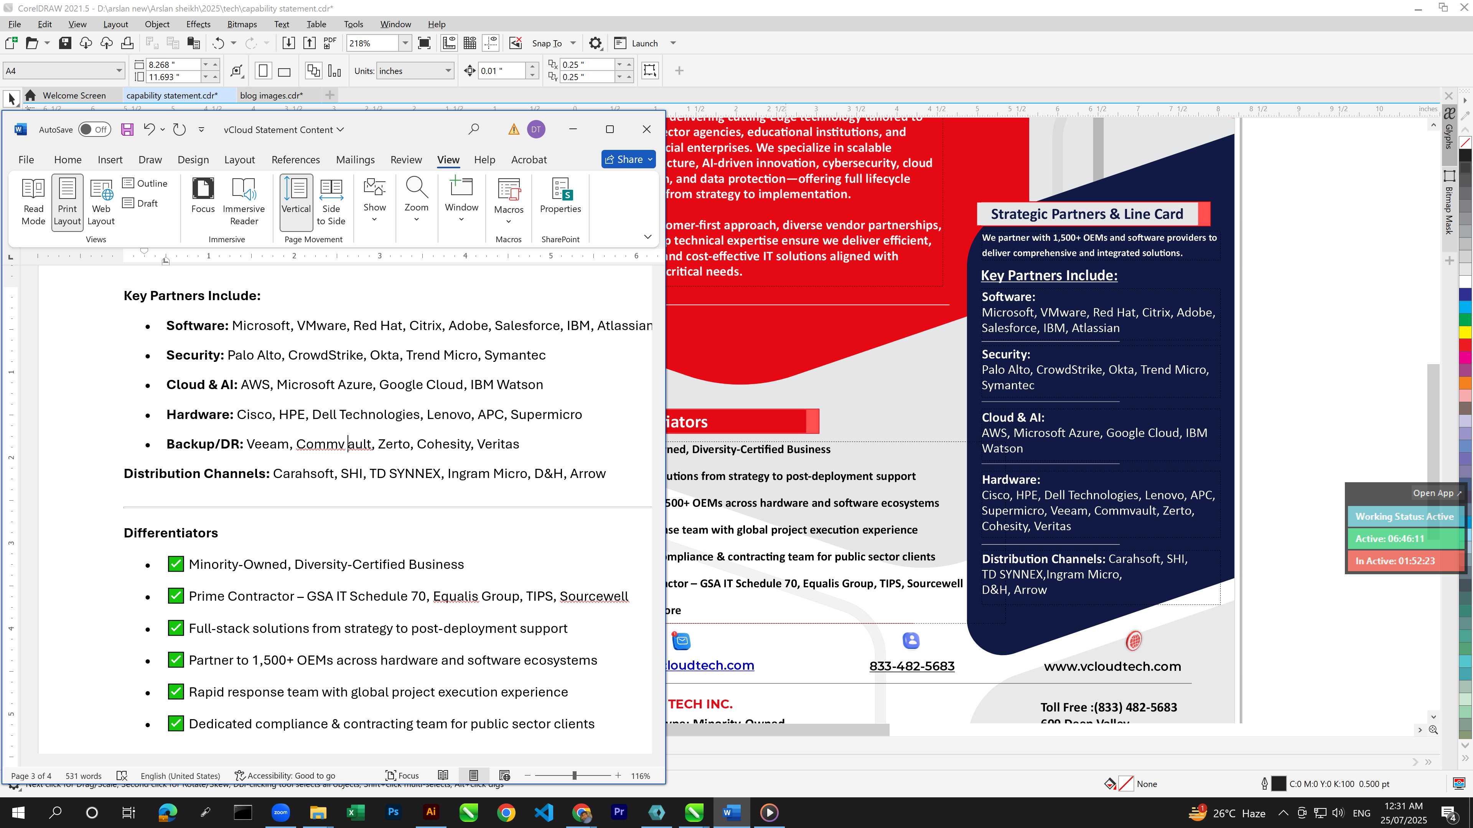Paste from clipboard in CorelDRAW
This screenshot has width=1473, height=828.
pos(194,43)
